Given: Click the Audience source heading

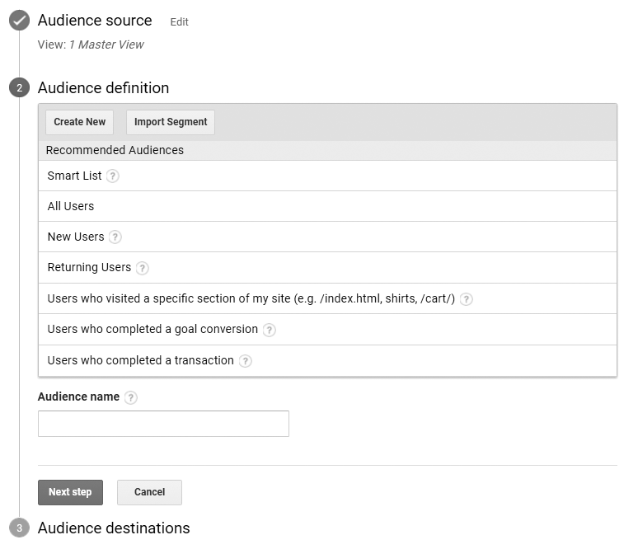Looking at the screenshot, I should point(95,21).
